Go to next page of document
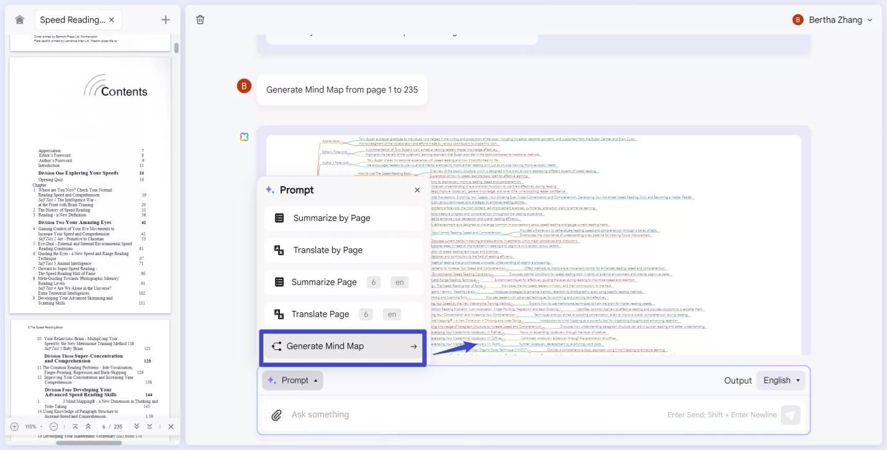887x450 pixels. click(x=137, y=426)
